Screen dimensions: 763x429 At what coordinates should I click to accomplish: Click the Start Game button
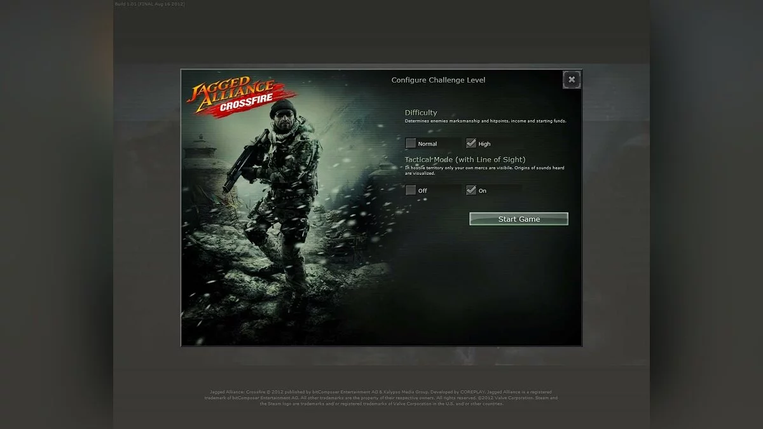519,219
